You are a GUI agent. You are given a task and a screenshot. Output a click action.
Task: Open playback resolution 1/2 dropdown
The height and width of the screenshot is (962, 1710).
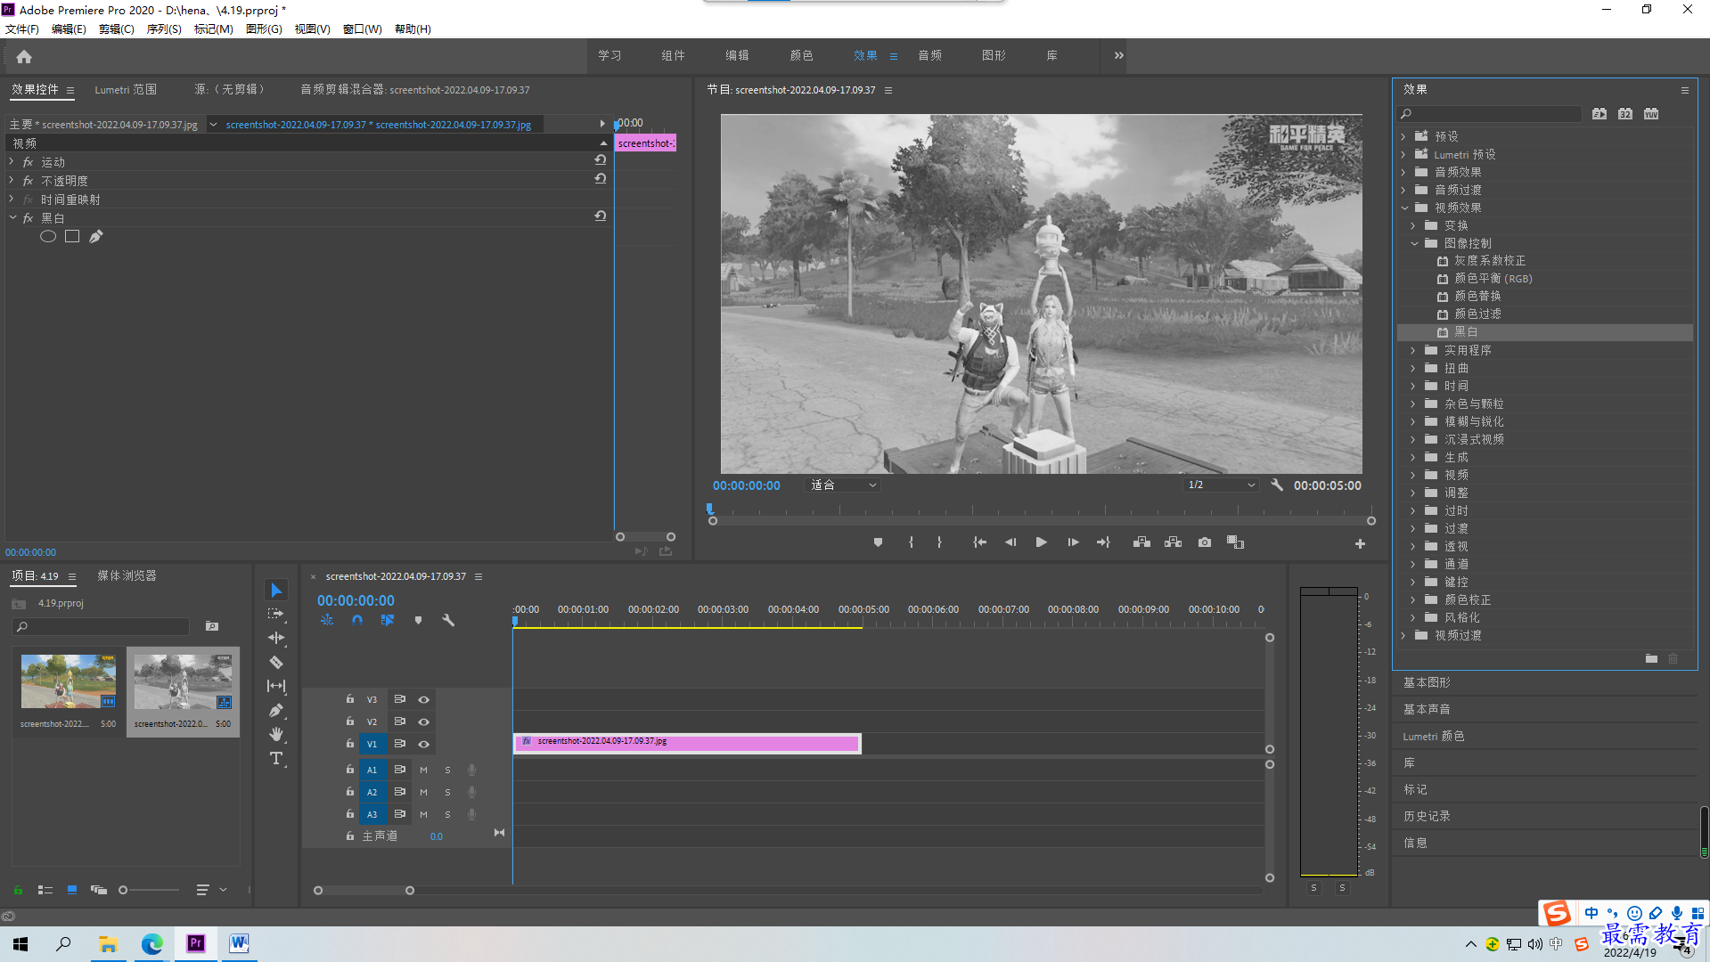(x=1222, y=485)
